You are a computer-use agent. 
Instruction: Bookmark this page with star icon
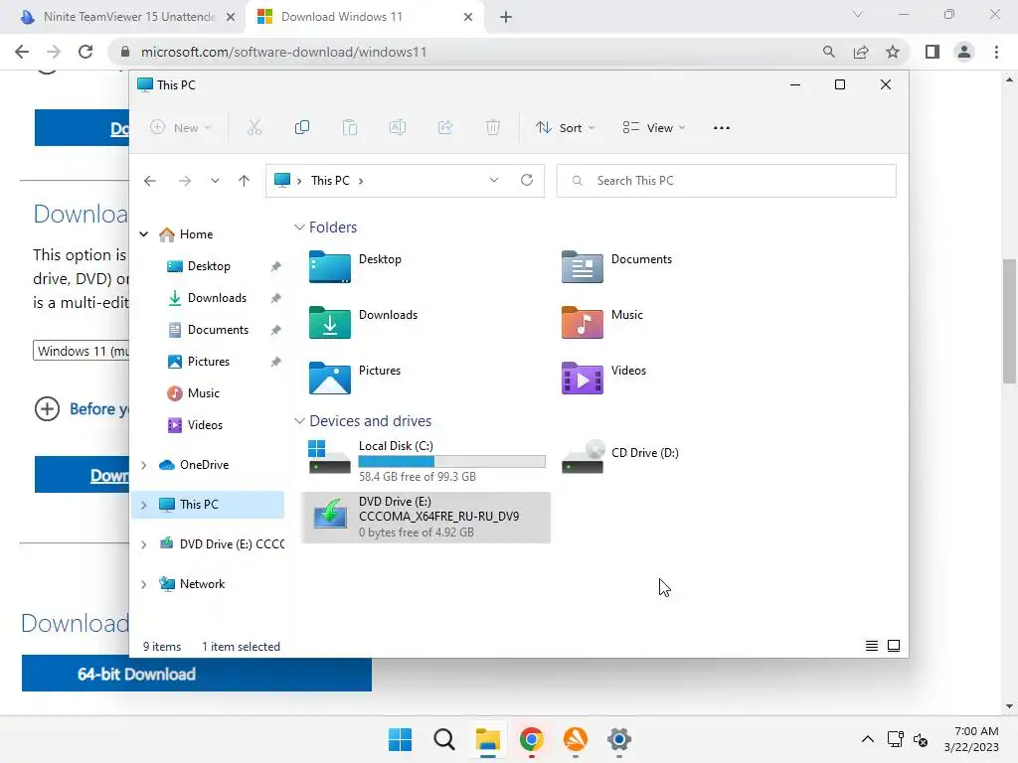tap(893, 52)
